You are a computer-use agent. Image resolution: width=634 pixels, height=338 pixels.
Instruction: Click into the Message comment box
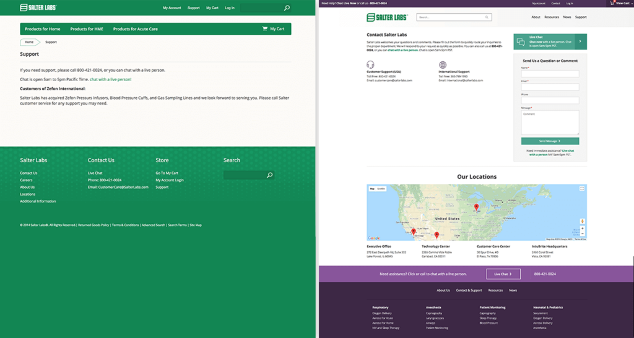[x=550, y=123]
